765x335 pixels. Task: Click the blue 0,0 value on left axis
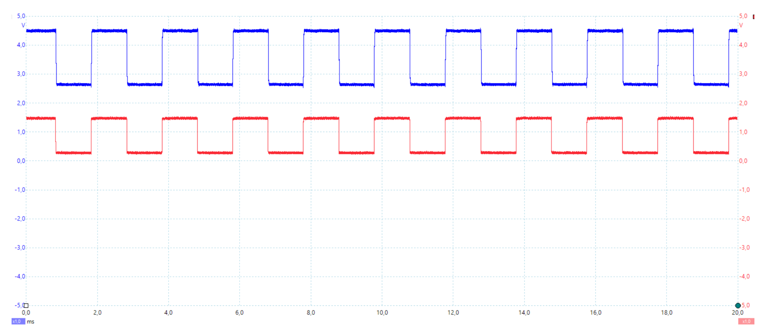pos(21,161)
